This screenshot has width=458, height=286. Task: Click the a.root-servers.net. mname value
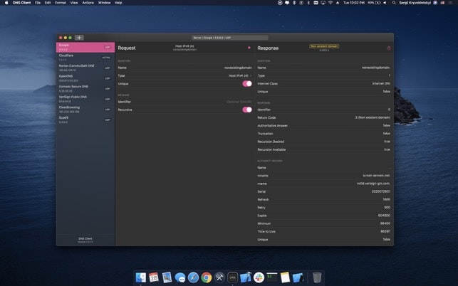click(377, 176)
